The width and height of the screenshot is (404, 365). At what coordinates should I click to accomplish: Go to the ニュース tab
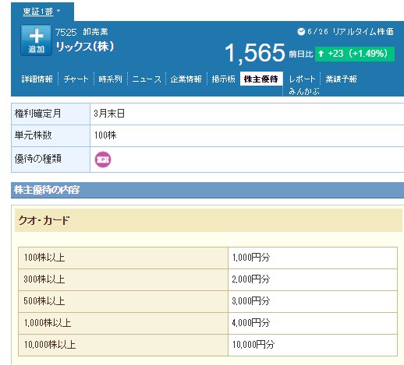(x=147, y=79)
